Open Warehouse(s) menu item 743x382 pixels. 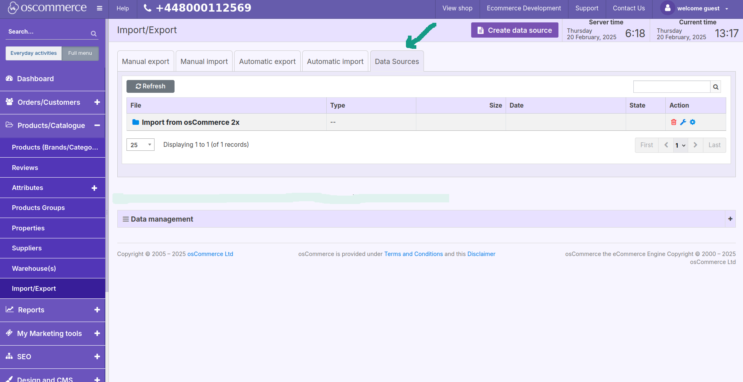pyautogui.click(x=52, y=268)
